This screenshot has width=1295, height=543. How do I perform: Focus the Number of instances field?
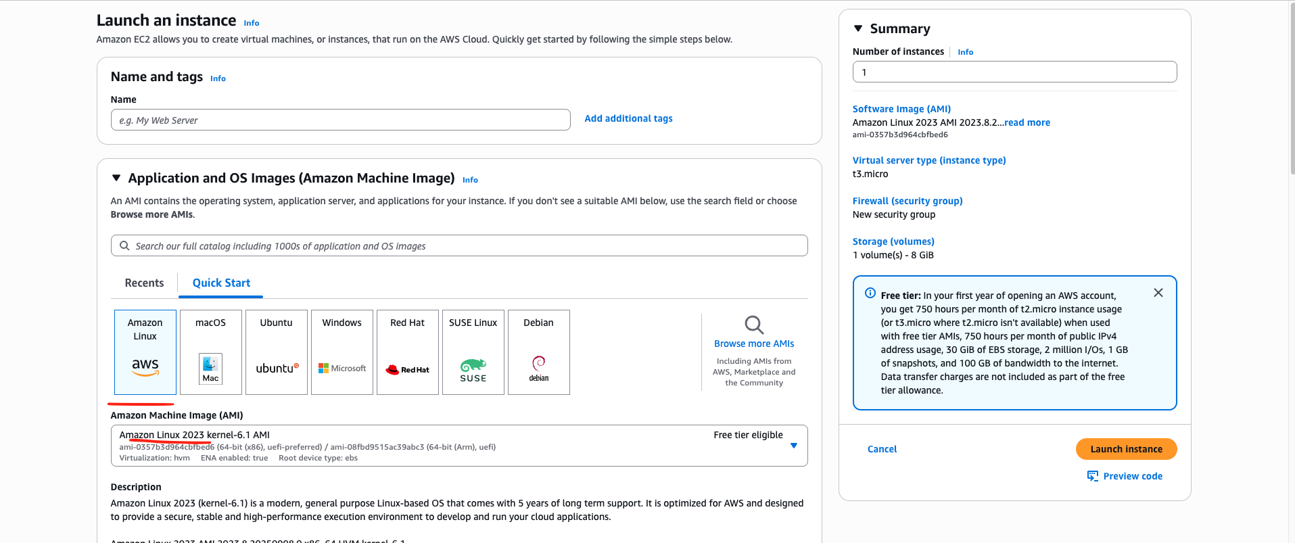[x=1014, y=72]
